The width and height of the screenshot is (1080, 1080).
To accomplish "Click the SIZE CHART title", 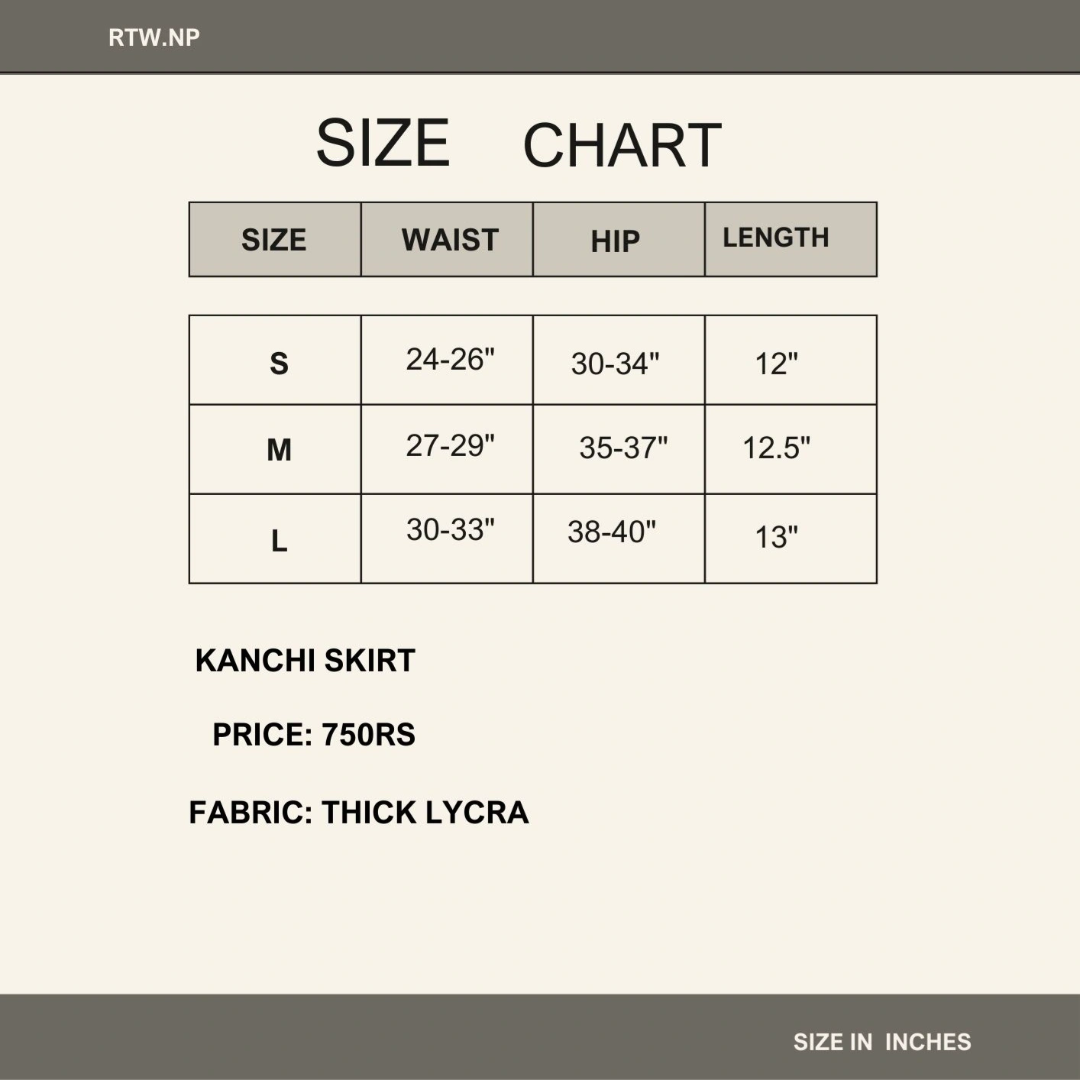I will (x=519, y=144).
